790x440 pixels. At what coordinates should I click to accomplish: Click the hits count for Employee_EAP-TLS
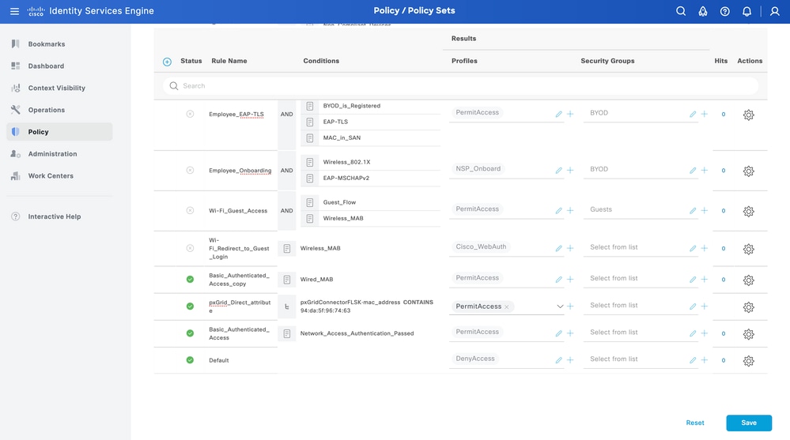724,115
